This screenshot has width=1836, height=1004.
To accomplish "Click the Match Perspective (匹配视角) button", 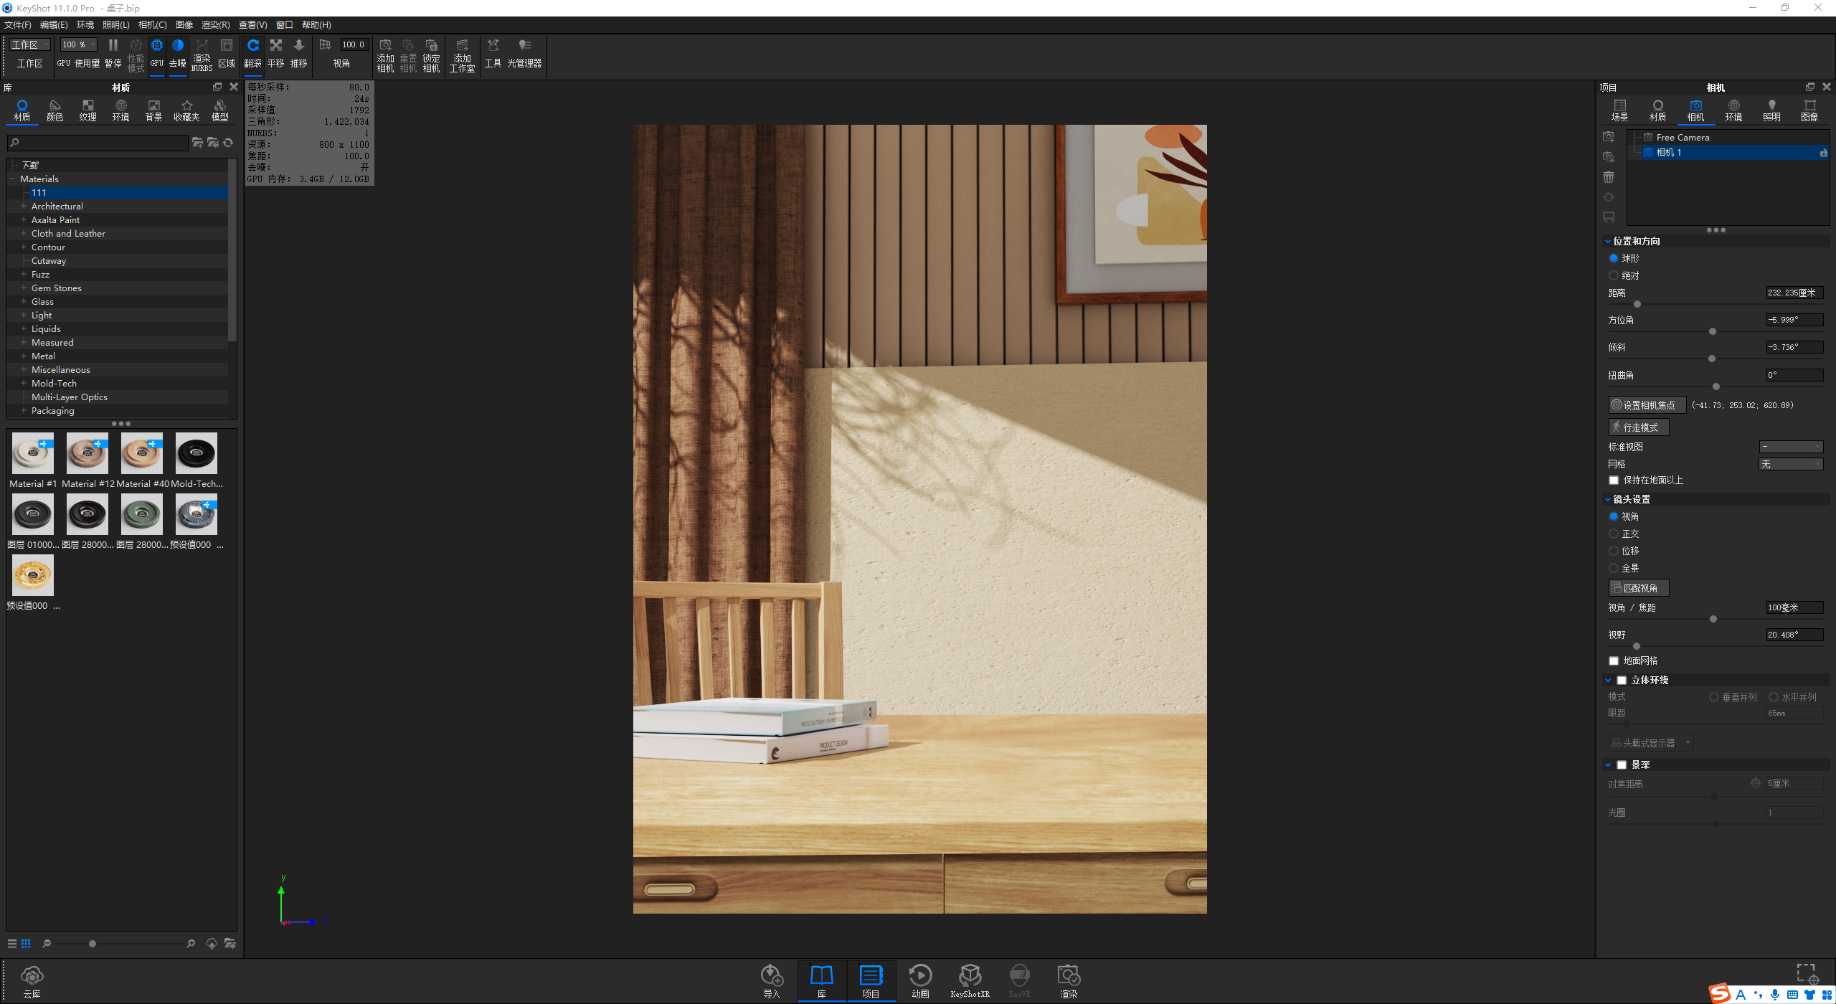I will tap(1639, 588).
